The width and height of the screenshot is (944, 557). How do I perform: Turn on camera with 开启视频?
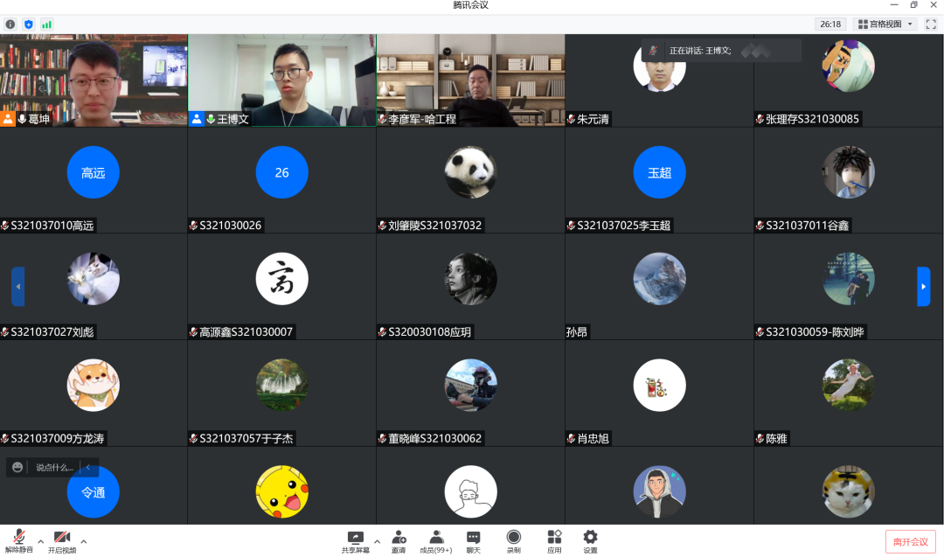[x=62, y=541]
